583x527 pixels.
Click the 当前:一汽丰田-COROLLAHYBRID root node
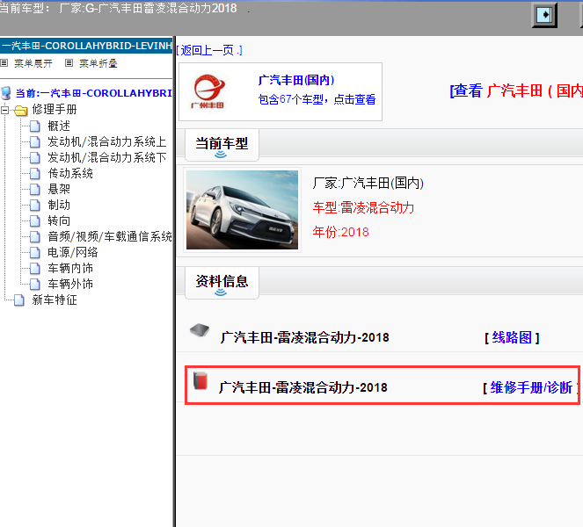point(93,93)
